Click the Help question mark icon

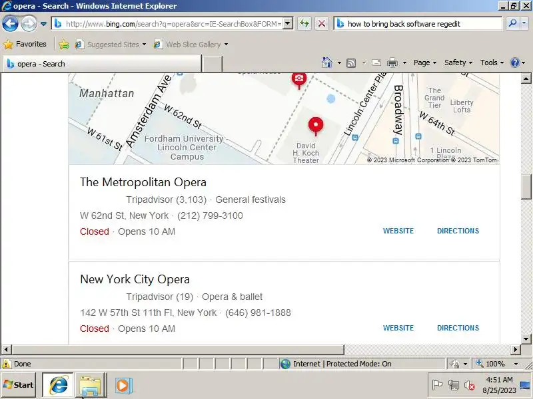pos(515,63)
